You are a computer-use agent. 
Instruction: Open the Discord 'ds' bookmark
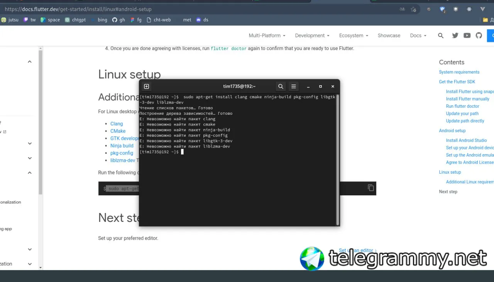click(x=202, y=20)
